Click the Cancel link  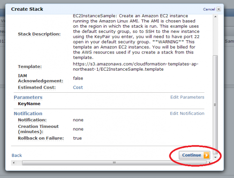pyautogui.click(x=209, y=9)
